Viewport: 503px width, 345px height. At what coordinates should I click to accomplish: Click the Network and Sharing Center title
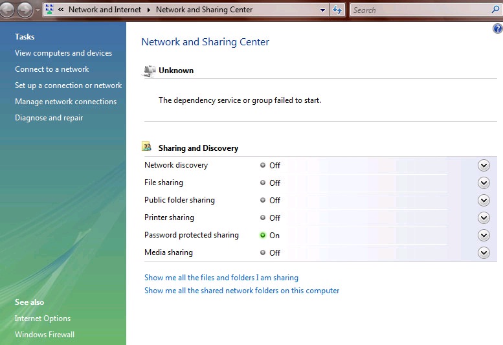pyautogui.click(x=205, y=42)
